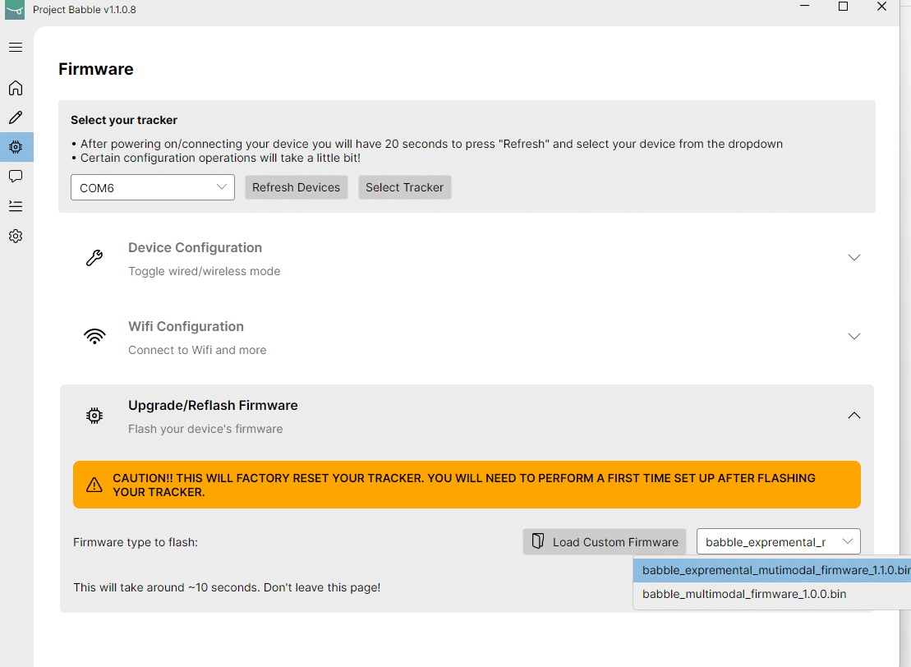
Task: Toggle the firmware type dropdown
Action: (x=778, y=541)
